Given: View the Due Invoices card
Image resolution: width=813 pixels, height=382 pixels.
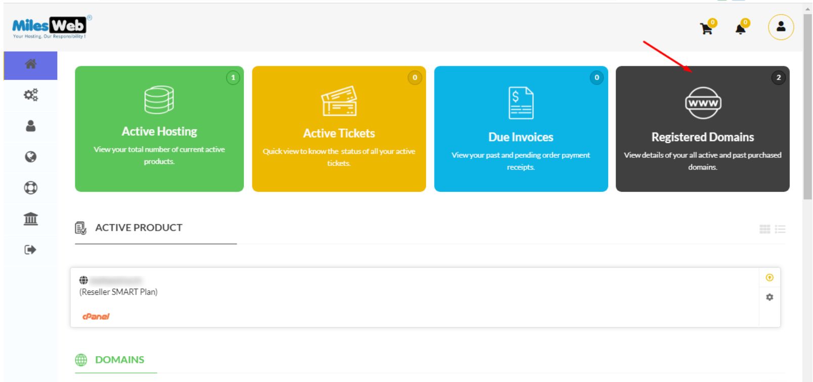Looking at the screenshot, I should (x=521, y=129).
